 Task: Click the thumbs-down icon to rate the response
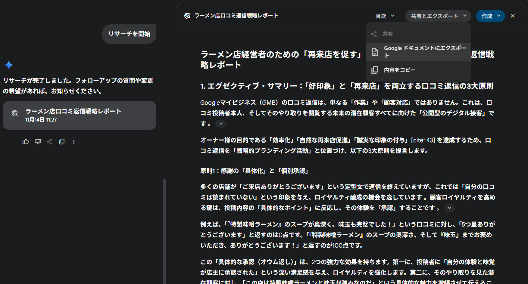point(38,141)
